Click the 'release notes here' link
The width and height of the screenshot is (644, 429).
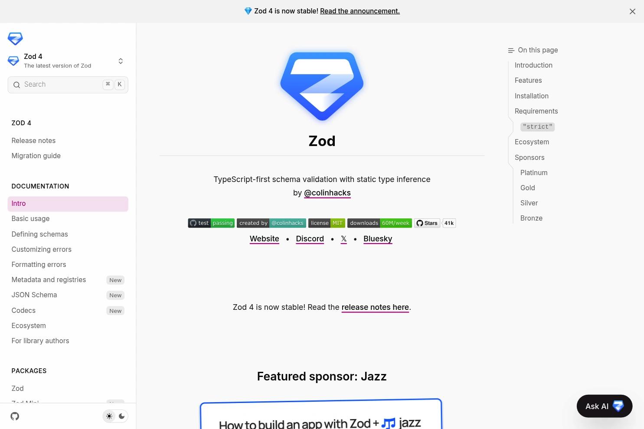pos(375,307)
